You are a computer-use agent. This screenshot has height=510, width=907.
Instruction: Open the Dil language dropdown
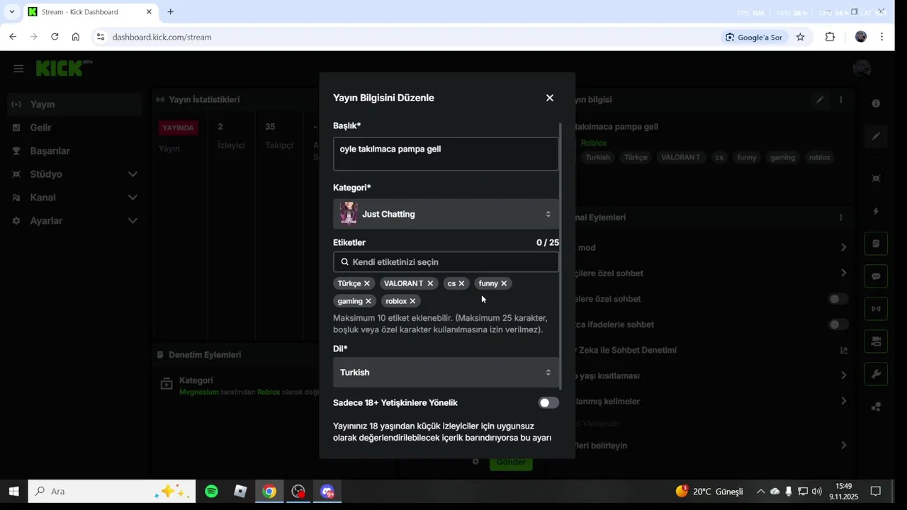tap(446, 373)
